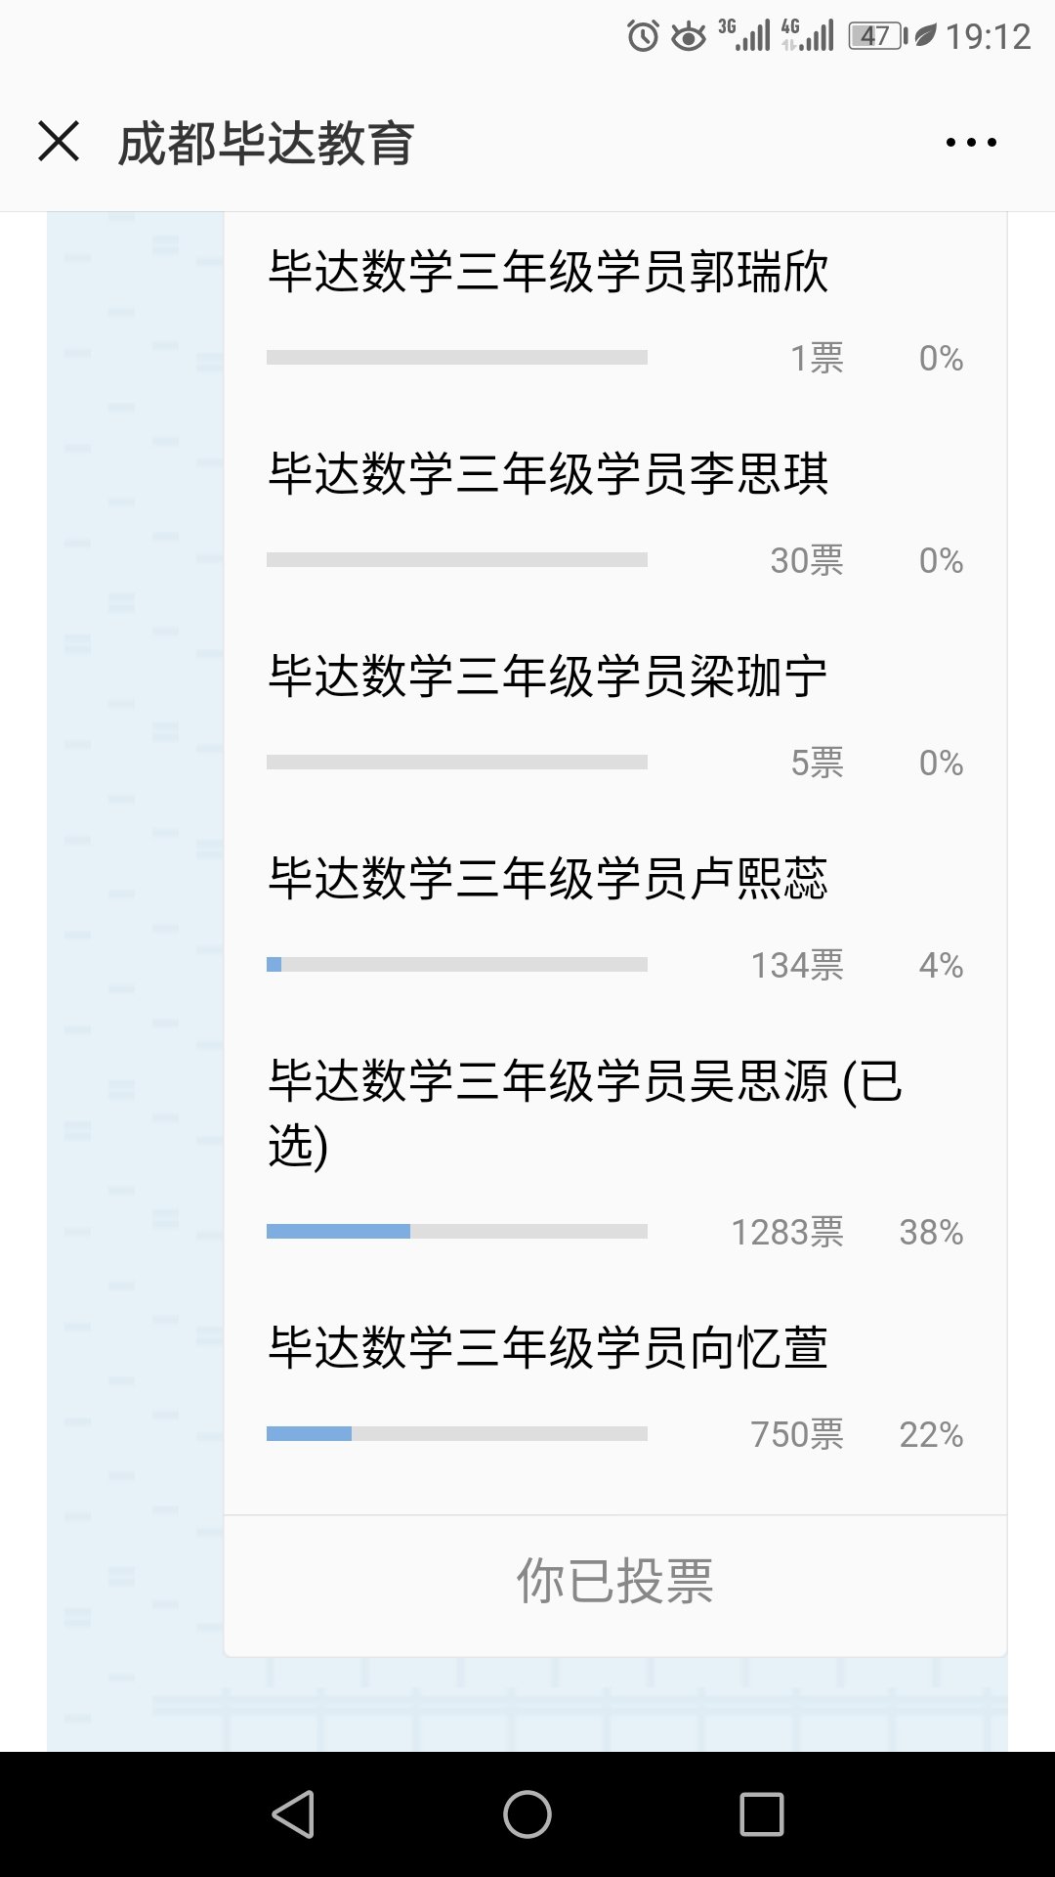Select the option for 李思琪
The width and height of the screenshot is (1055, 1877).
548,474
